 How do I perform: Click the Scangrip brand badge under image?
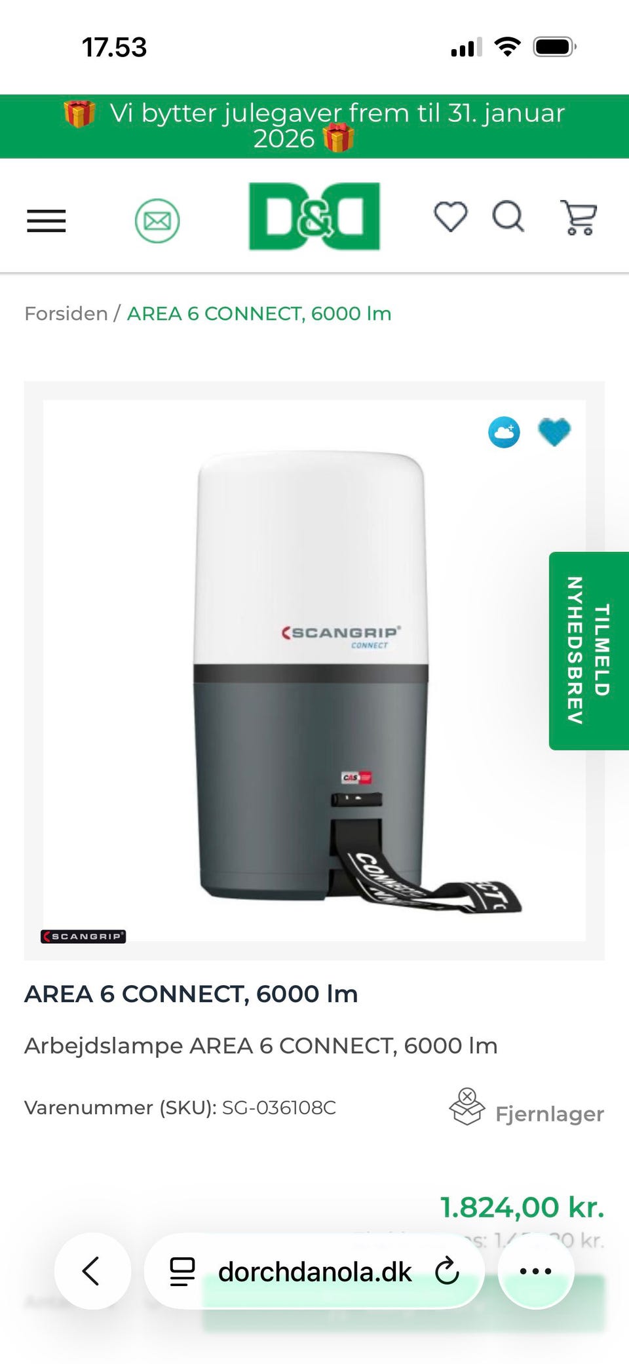point(83,937)
